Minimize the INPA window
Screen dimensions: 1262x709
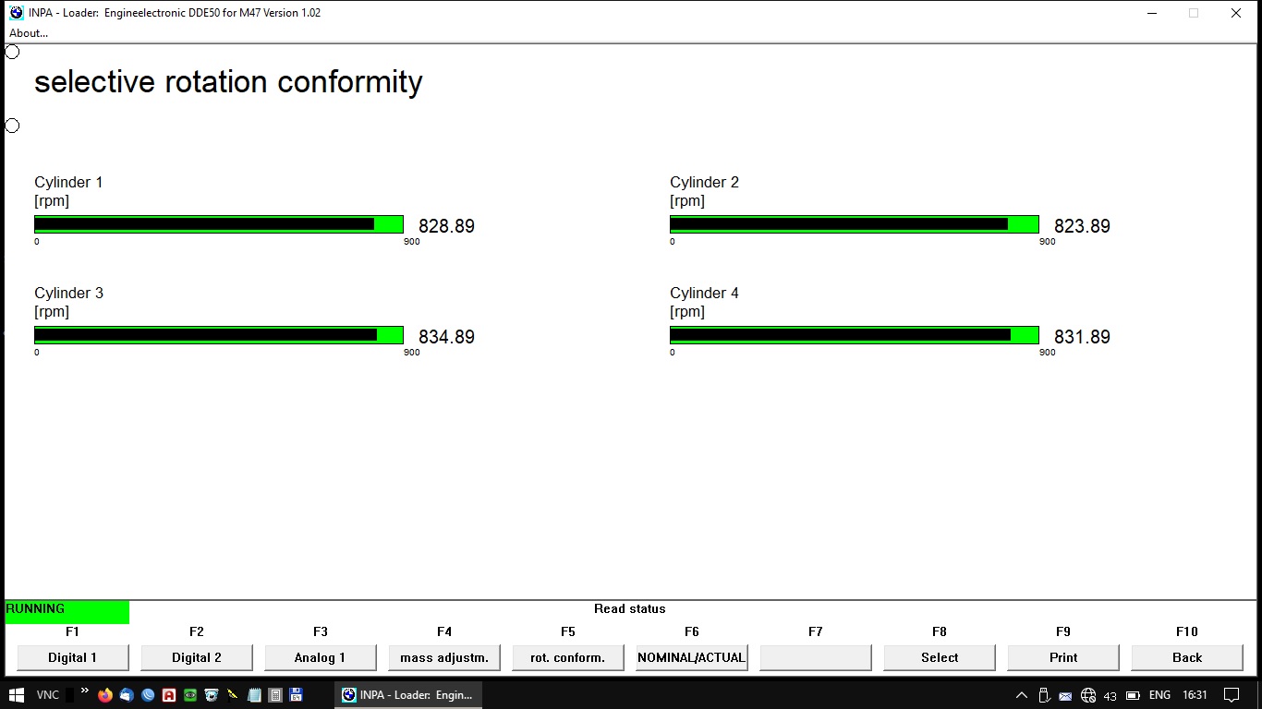[x=1151, y=13]
